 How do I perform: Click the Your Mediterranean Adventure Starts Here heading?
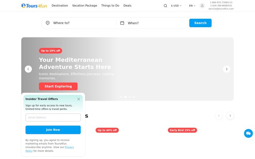click(x=75, y=63)
